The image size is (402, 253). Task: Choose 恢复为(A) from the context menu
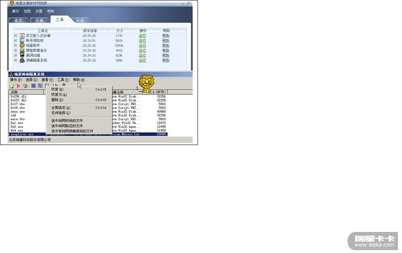coord(79,95)
